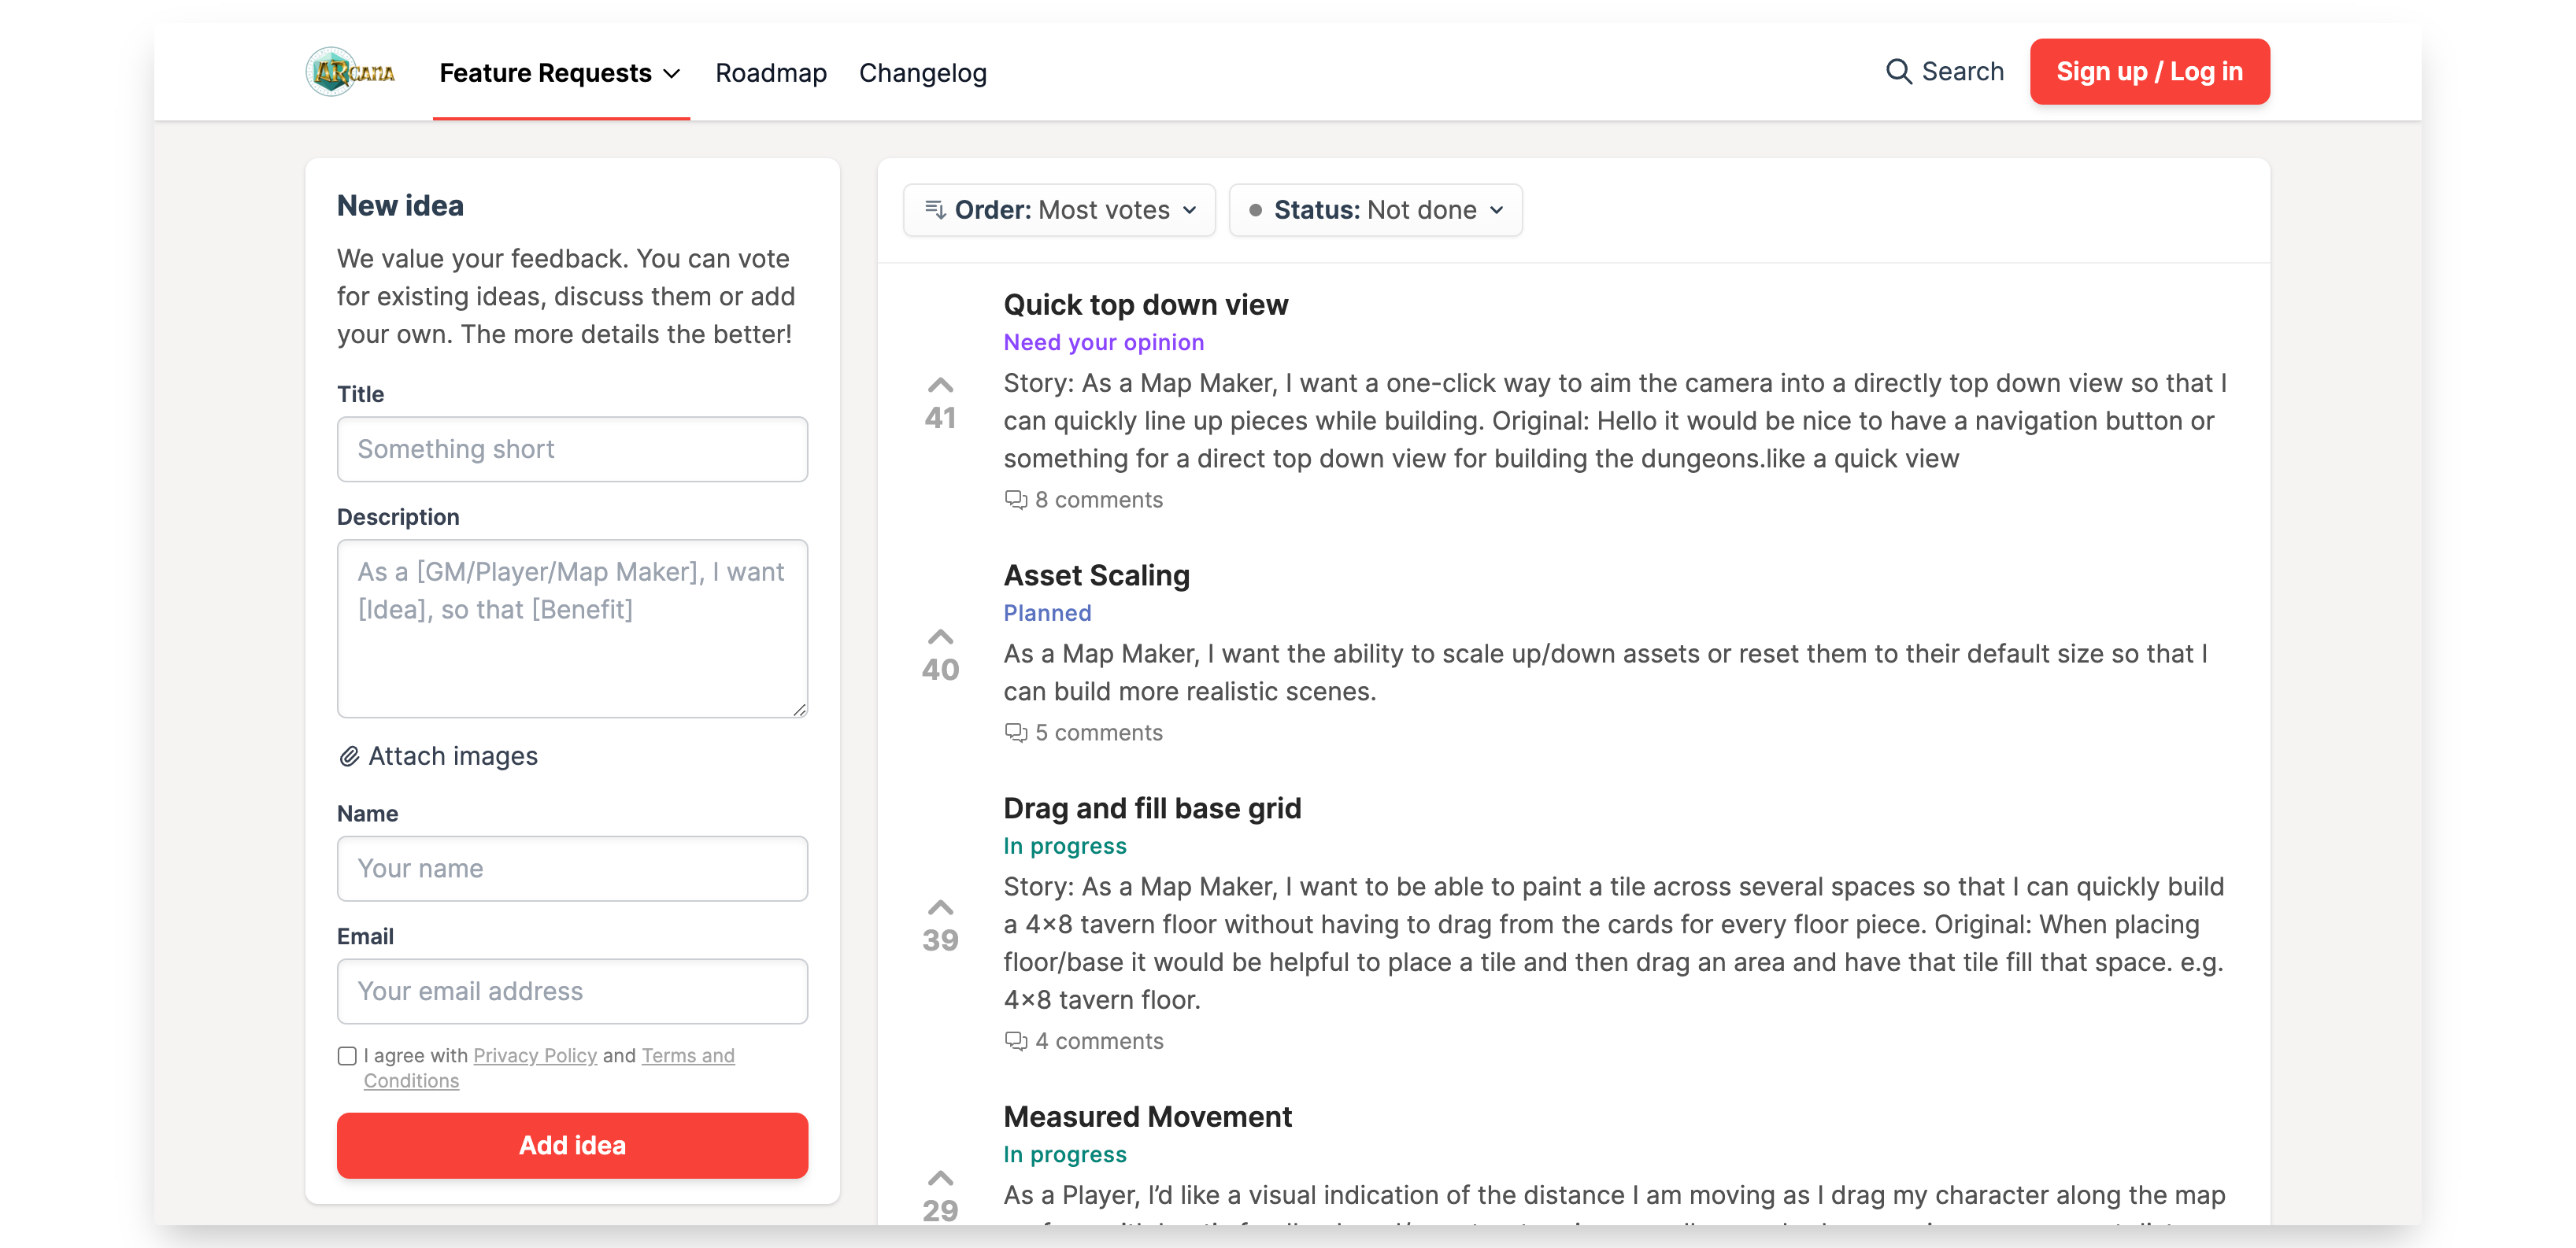Focus the Description text area
Image resolution: width=2576 pixels, height=1248 pixels.
click(572, 629)
